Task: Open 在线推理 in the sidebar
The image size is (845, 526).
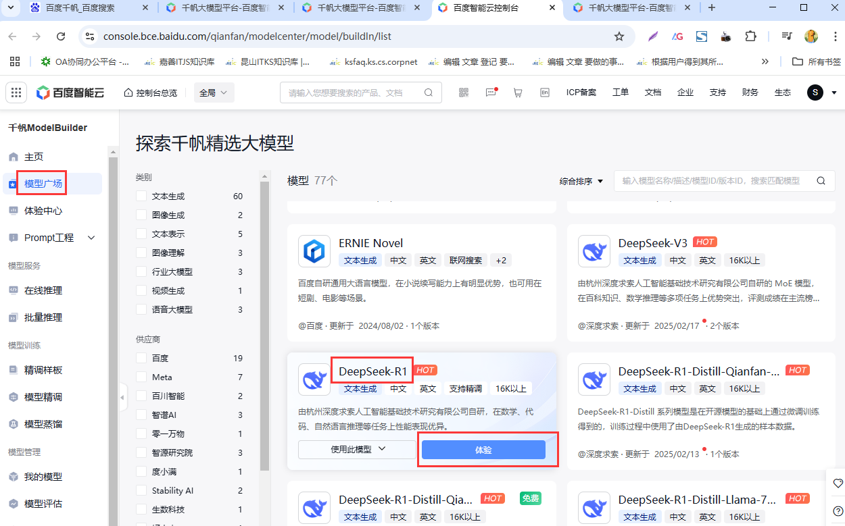Action: pos(43,290)
